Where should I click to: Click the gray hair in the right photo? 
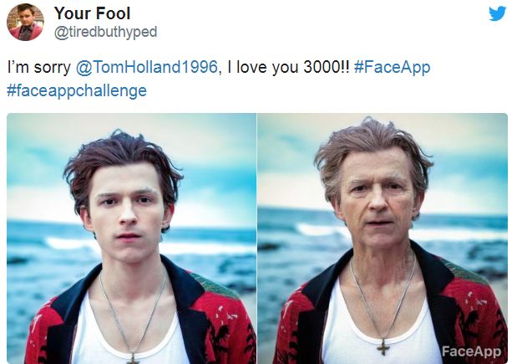point(372,146)
